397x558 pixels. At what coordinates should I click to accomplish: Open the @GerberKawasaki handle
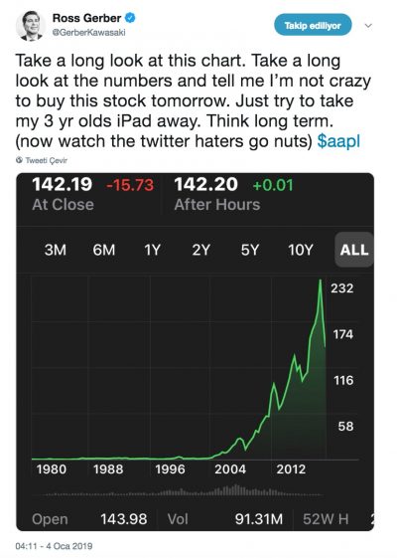tap(88, 33)
